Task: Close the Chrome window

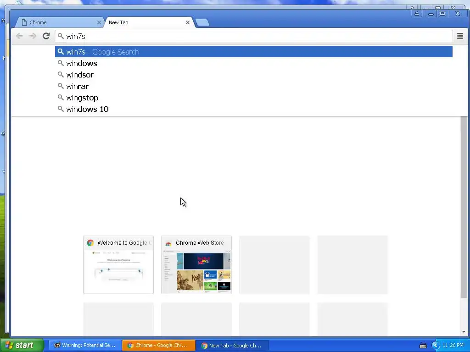Action: pos(458,13)
